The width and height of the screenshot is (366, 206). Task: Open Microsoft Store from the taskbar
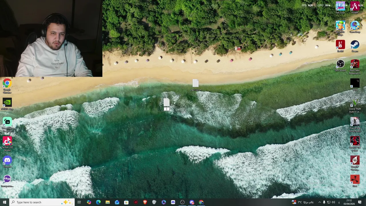[126, 202]
